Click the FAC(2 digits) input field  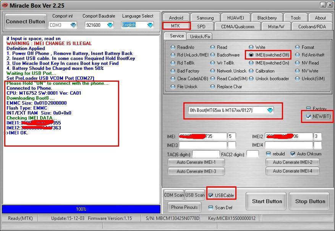click(x=252, y=154)
